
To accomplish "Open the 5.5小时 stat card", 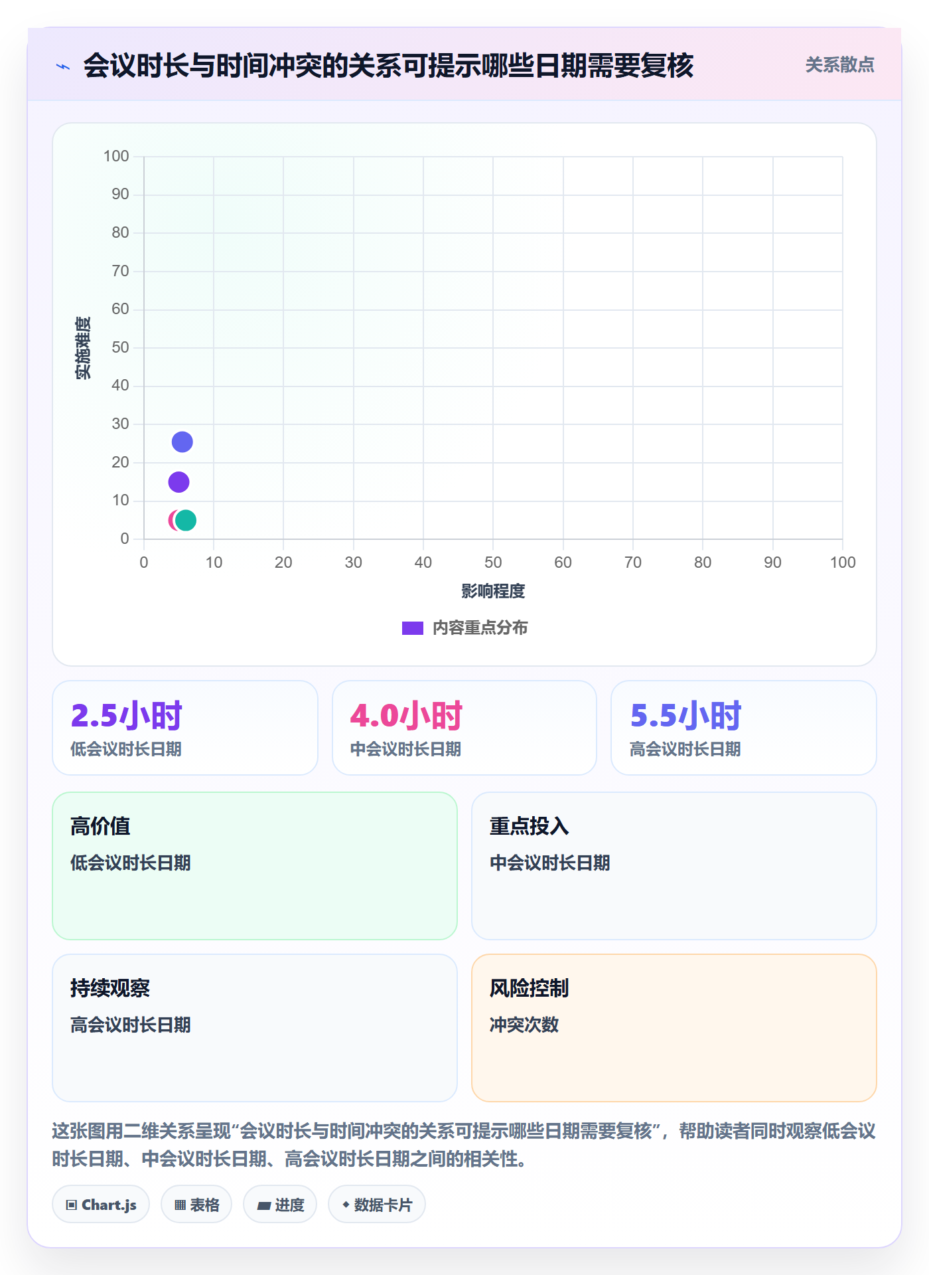I will click(744, 728).
